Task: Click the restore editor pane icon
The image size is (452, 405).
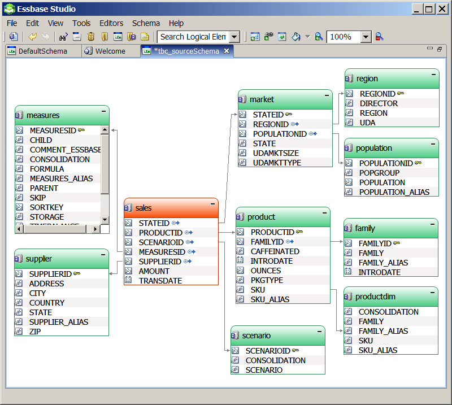Action: pos(440,49)
